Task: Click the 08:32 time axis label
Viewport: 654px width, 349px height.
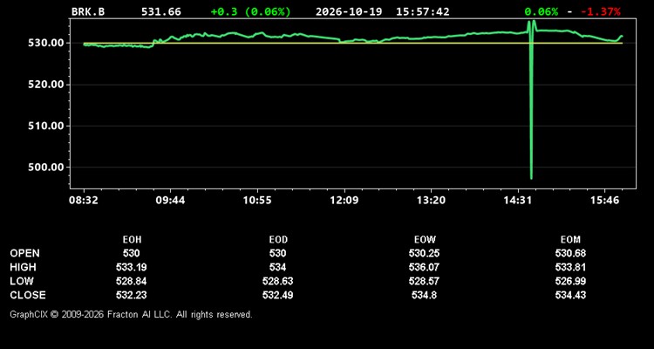Action: (x=84, y=201)
